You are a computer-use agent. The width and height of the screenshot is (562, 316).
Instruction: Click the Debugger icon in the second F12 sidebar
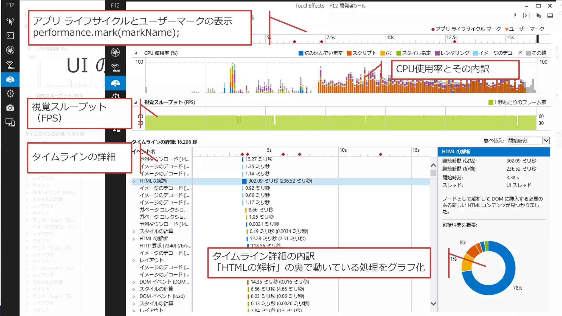pos(116,52)
